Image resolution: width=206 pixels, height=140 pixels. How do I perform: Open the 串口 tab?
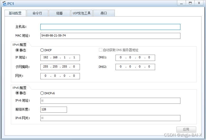(104, 13)
